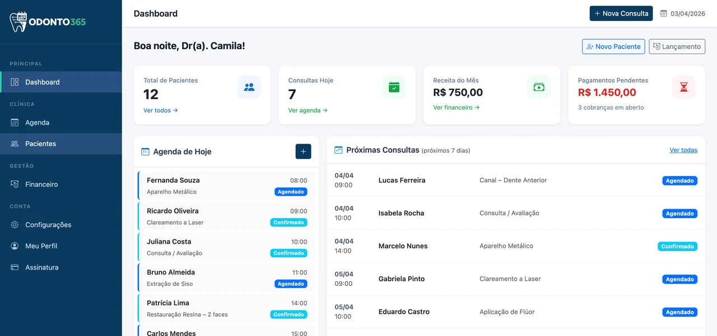717x336 pixels.
Task: Select Meu Perfil in the sidebar
Action: (x=41, y=246)
